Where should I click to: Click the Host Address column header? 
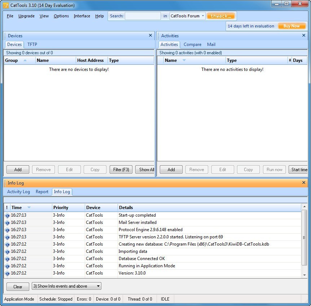pyautogui.click(x=92, y=60)
